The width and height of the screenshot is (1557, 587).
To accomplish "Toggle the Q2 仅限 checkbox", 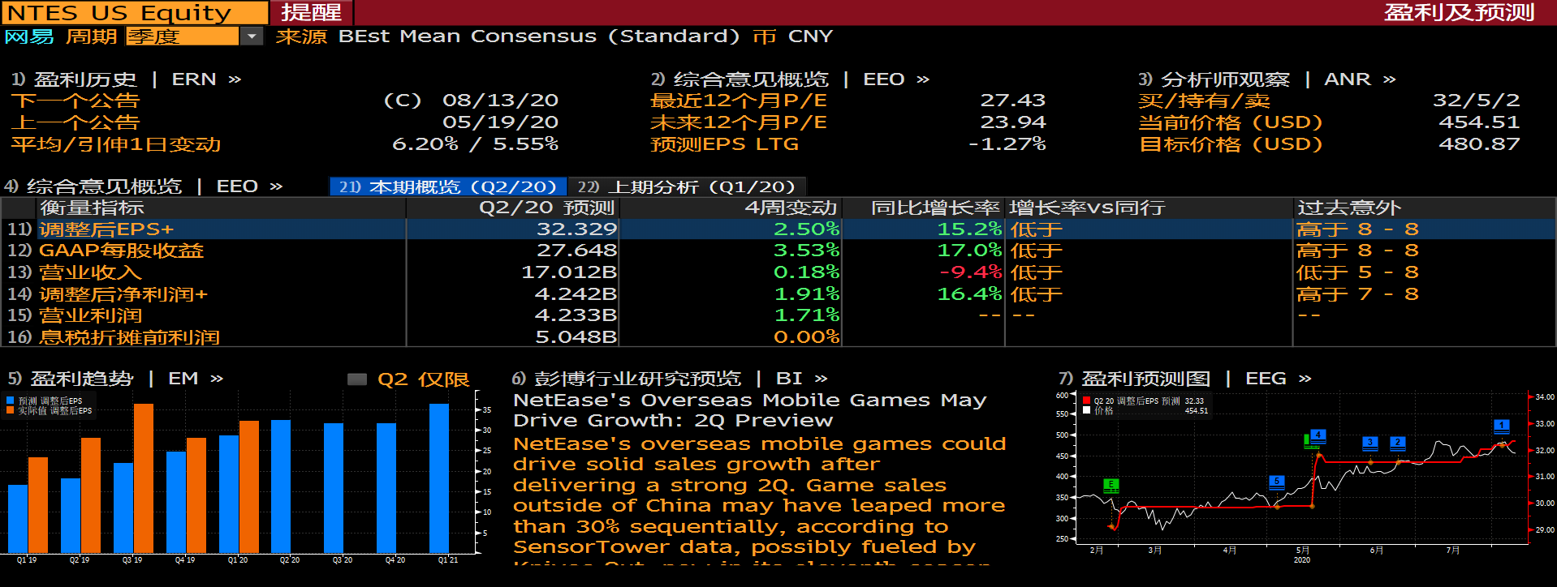I will [x=357, y=379].
